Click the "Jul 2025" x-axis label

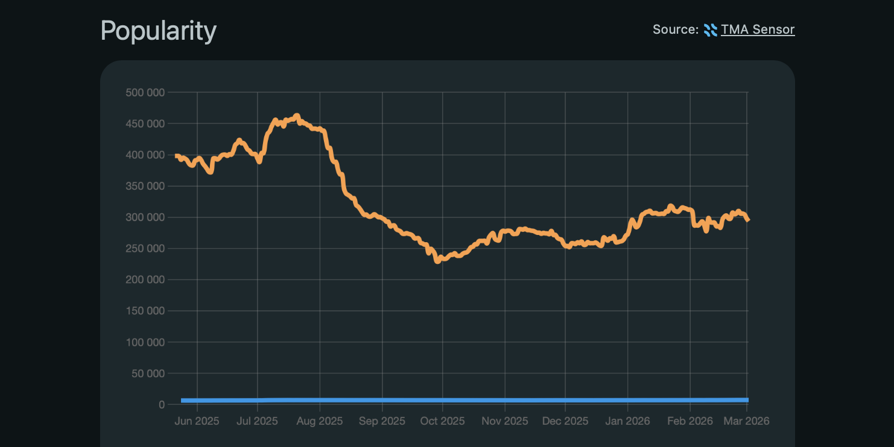pyautogui.click(x=258, y=421)
